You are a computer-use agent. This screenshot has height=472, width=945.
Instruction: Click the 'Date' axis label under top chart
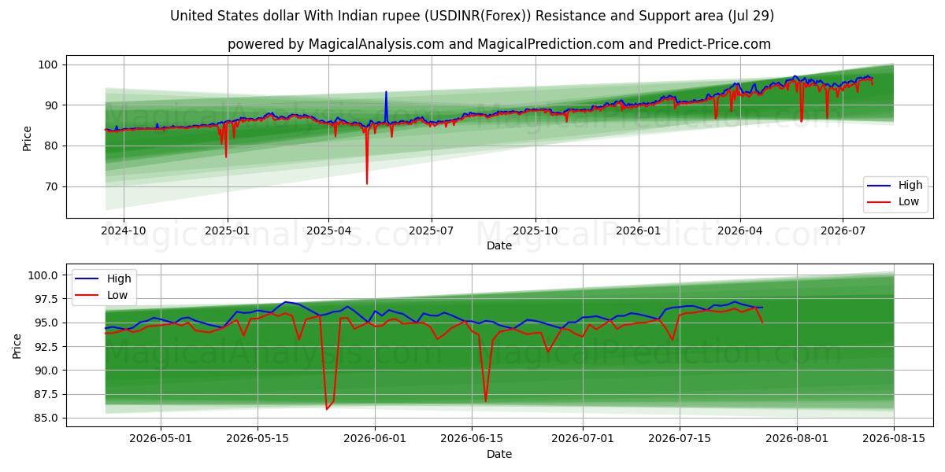pyautogui.click(x=499, y=245)
